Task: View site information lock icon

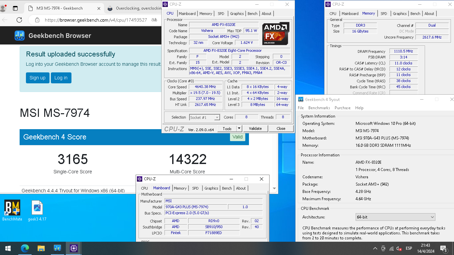Action: (x=37, y=20)
